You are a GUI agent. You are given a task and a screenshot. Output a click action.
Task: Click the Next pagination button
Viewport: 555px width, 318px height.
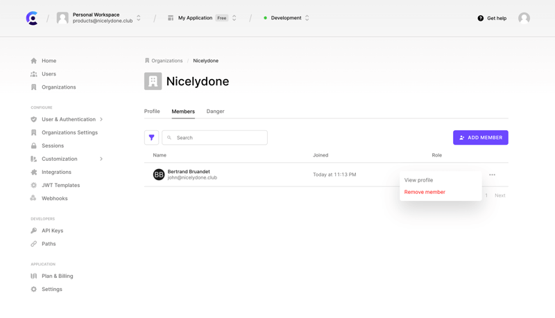[499, 195]
